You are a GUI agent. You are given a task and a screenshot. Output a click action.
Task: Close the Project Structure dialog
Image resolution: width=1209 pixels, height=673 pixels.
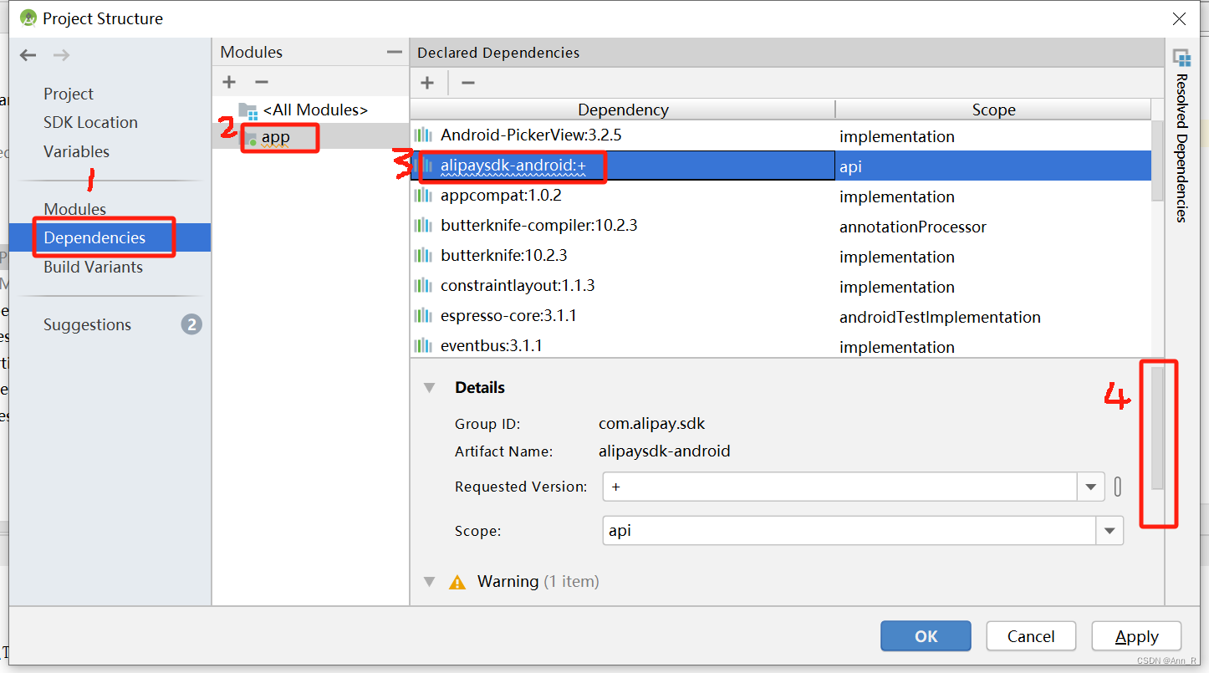tap(1179, 18)
